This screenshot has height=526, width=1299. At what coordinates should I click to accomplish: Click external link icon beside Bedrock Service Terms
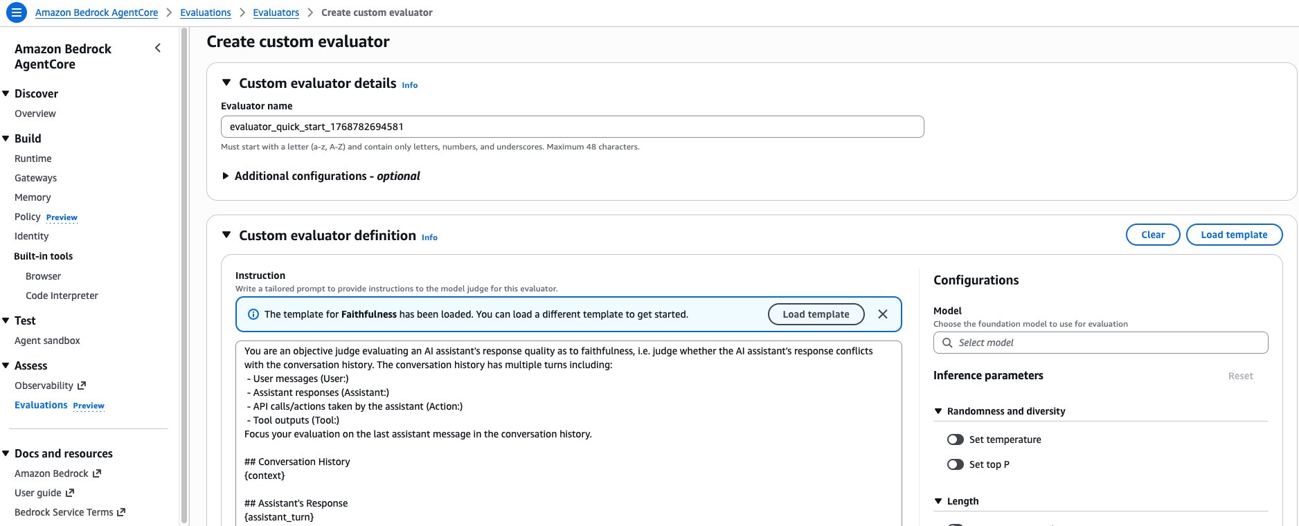[121, 512]
